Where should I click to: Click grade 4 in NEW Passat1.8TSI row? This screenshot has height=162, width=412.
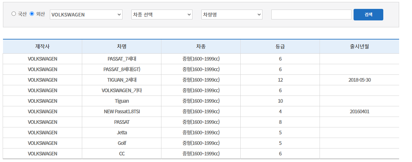pyautogui.click(x=280, y=112)
